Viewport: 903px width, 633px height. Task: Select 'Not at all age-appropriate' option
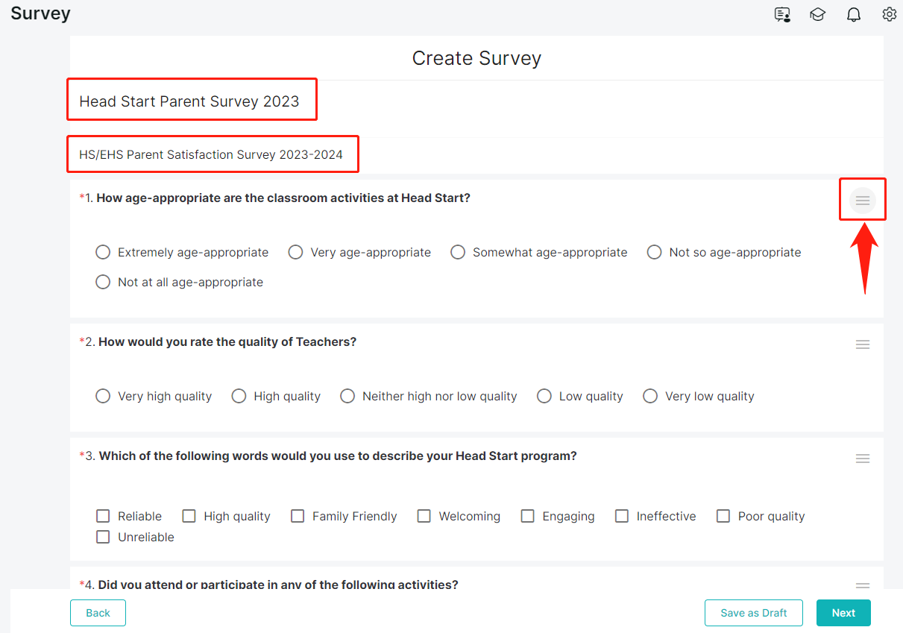click(x=104, y=283)
